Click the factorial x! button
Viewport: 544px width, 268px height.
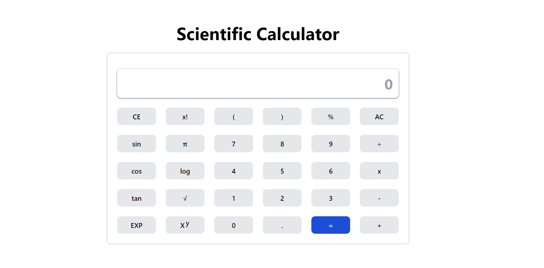click(185, 116)
